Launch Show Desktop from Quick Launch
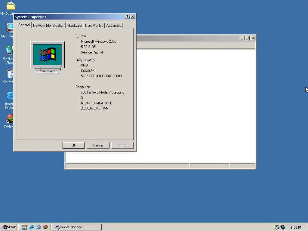 (x=24, y=227)
